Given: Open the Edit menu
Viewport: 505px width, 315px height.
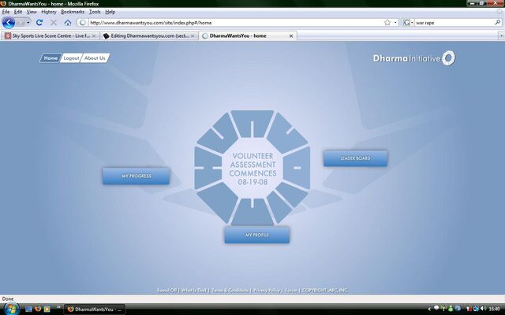Looking at the screenshot, I should pyautogui.click(x=18, y=12).
